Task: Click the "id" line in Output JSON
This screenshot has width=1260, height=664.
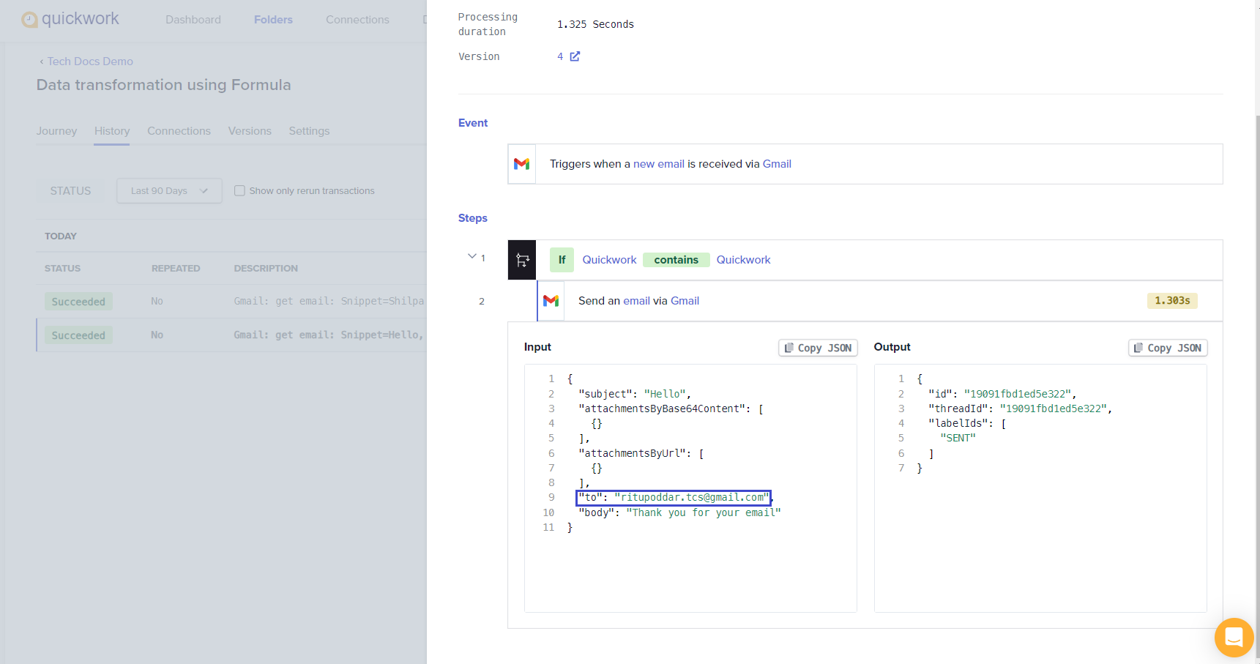Action: [x=1002, y=394]
